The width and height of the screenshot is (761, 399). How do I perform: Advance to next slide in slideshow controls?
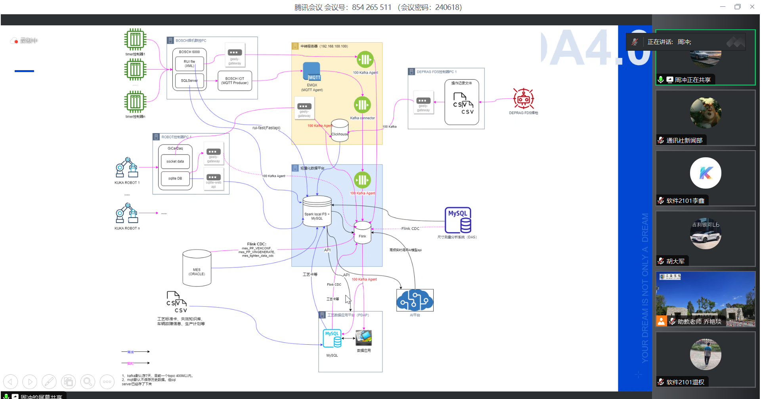tap(30, 382)
